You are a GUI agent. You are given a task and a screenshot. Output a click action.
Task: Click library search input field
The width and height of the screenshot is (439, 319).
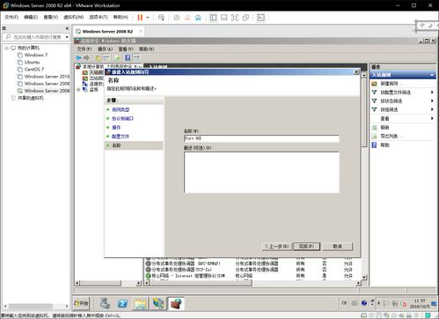37,37
